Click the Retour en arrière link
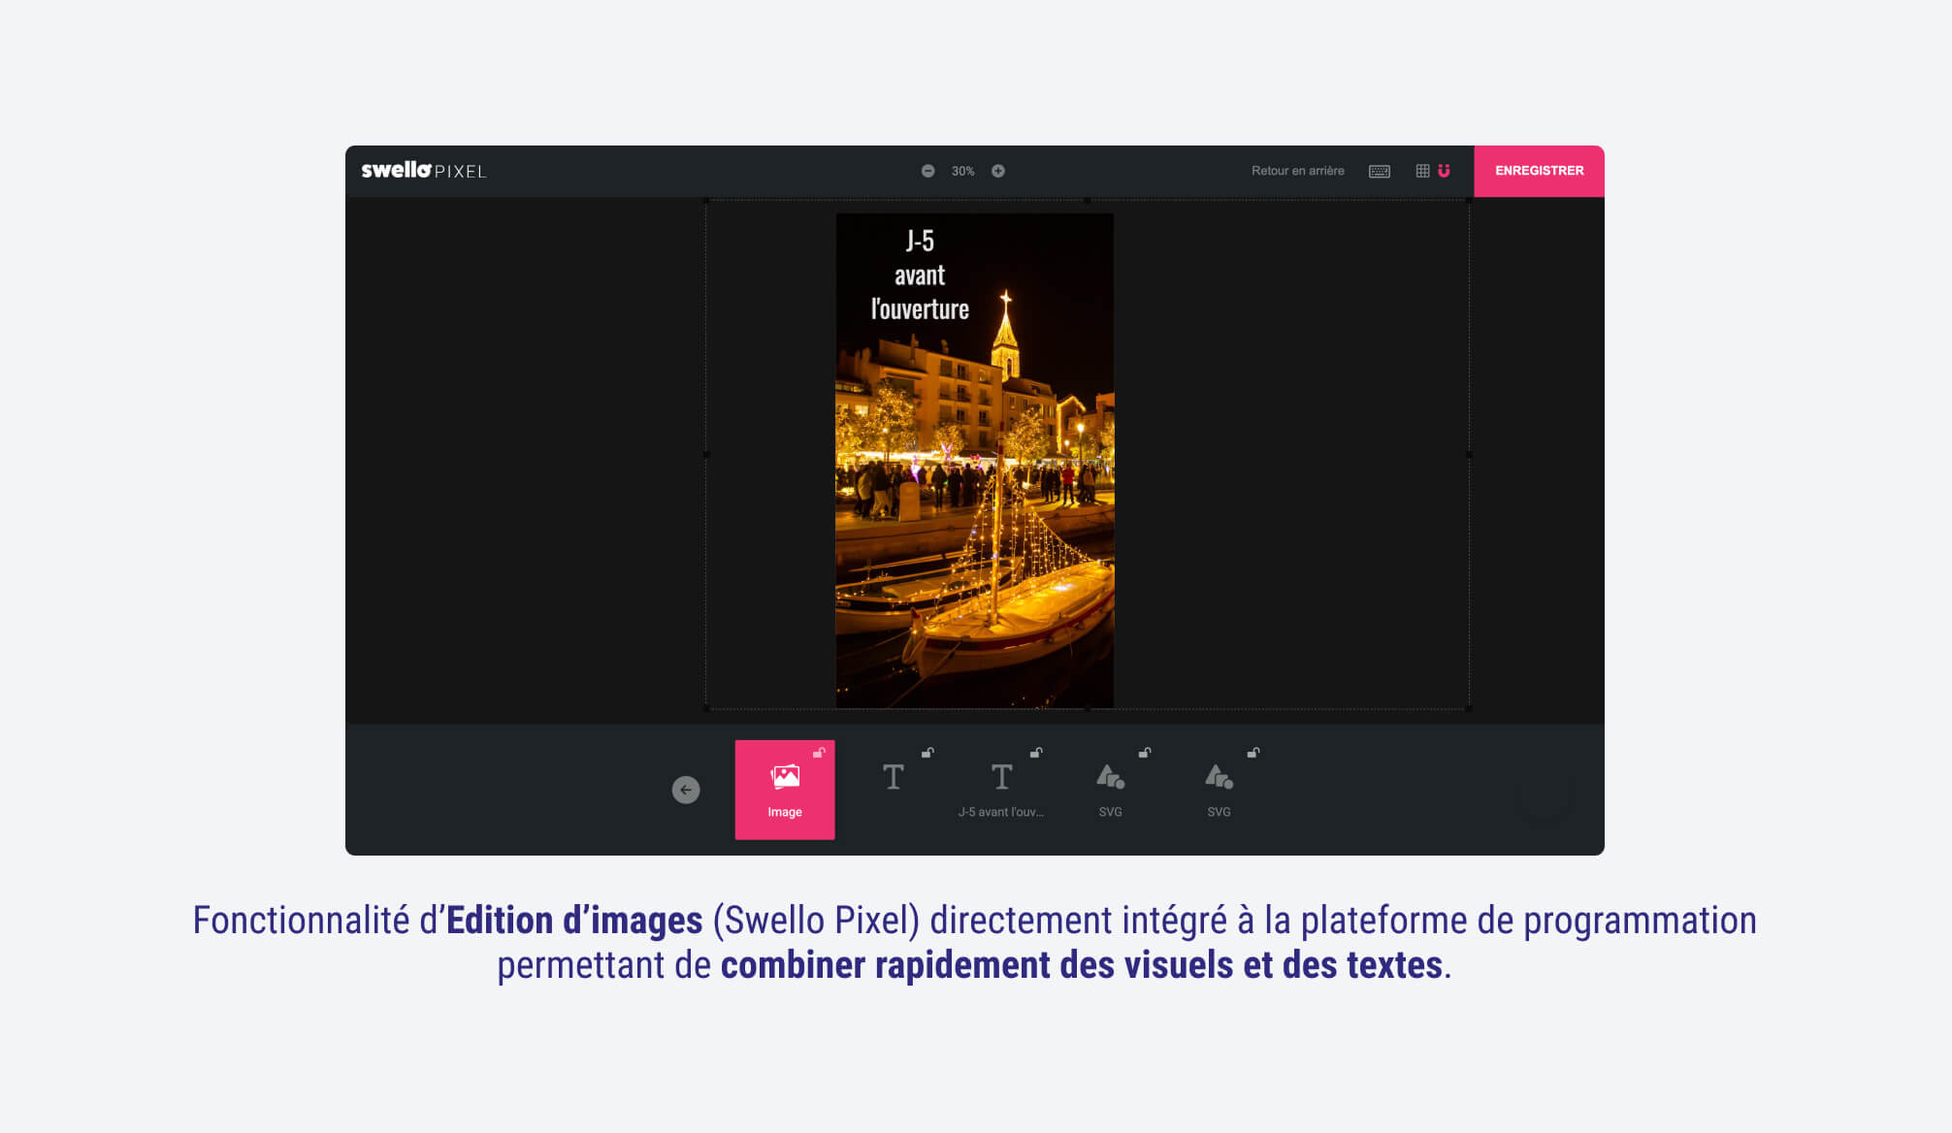The width and height of the screenshot is (1952, 1133). [x=1297, y=171]
